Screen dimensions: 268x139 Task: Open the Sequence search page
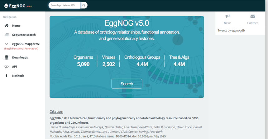point(24,35)
